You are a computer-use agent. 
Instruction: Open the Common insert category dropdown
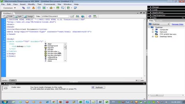point(10,8)
